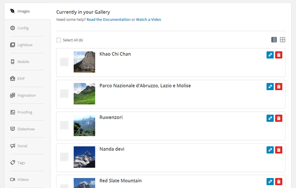Remove Red Slate Mountain with trash icon
Viewport: 296px width, 188px height.
(x=279, y=182)
